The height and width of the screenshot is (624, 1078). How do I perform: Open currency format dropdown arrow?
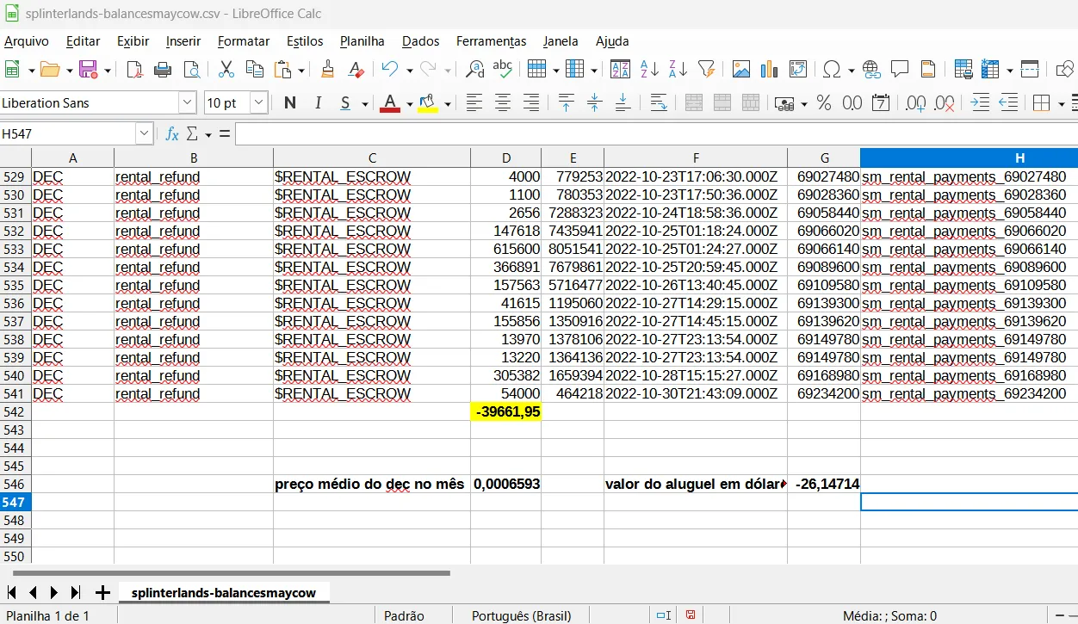pos(804,104)
